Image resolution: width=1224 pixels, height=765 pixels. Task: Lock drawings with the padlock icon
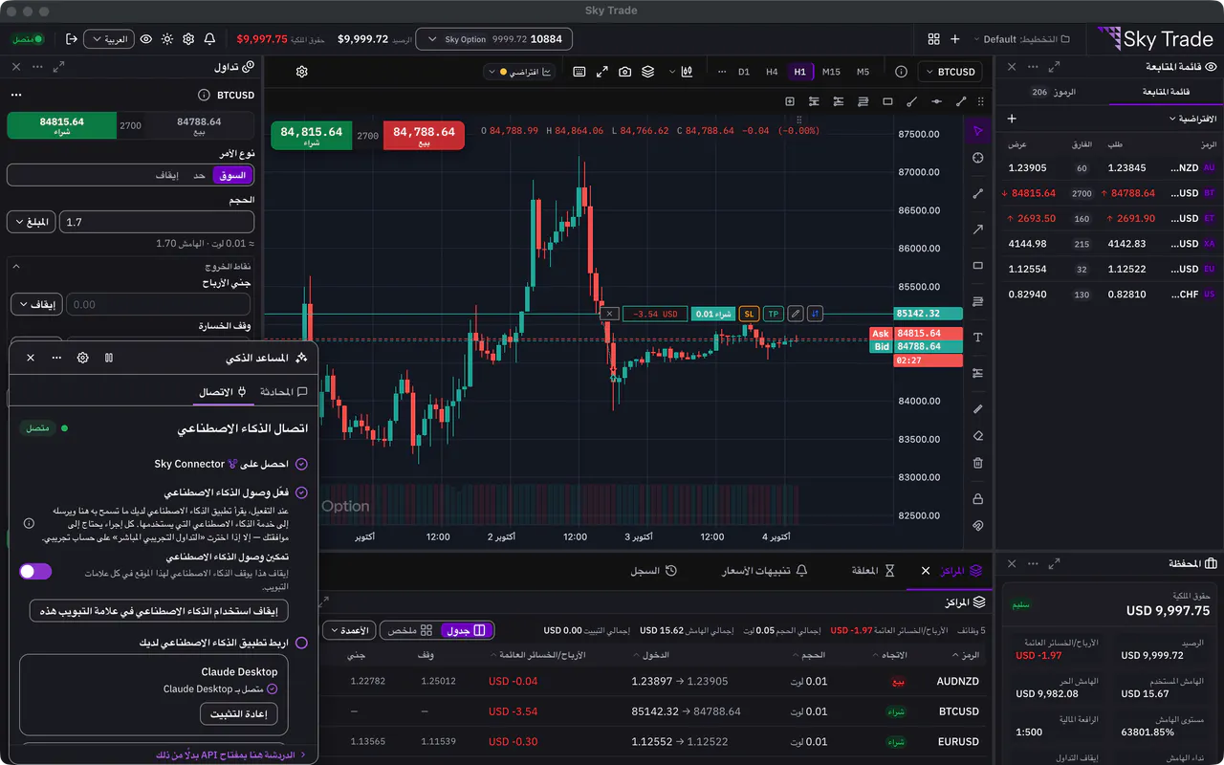pos(977,498)
